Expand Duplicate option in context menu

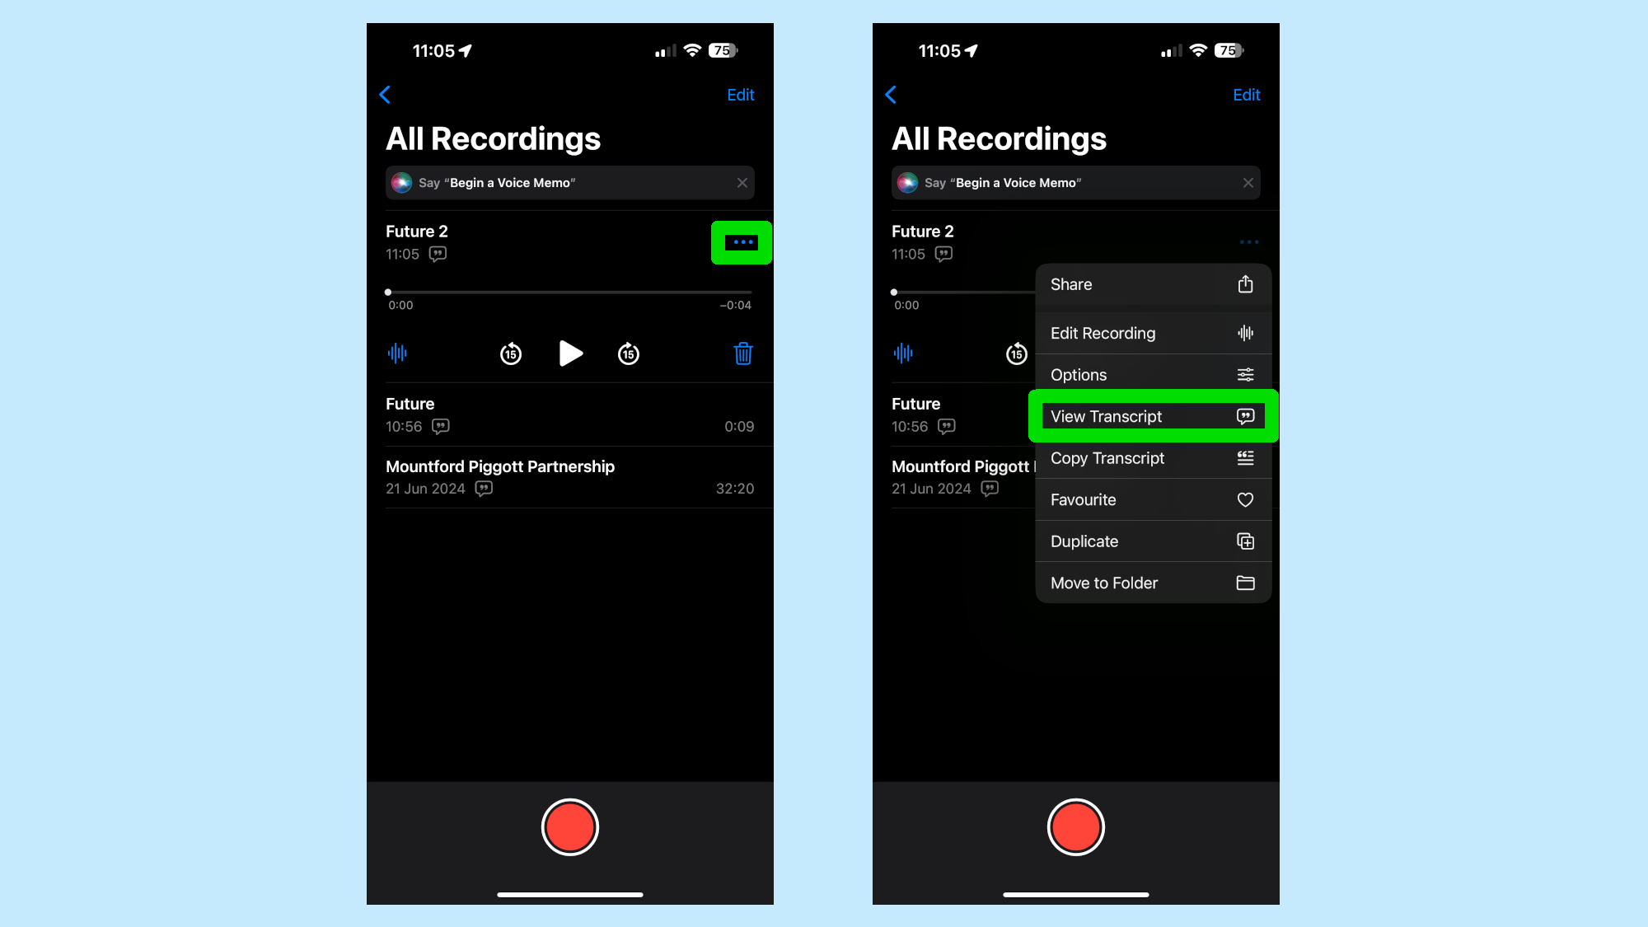(x=1152, y=541)
